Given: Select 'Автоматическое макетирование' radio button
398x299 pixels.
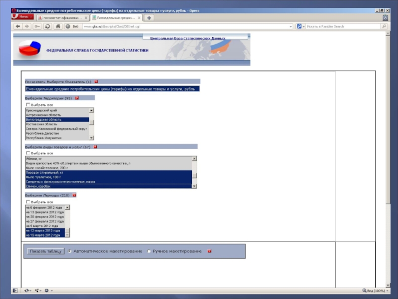Looking at the screenshot, I should click(x=70, y=251).
